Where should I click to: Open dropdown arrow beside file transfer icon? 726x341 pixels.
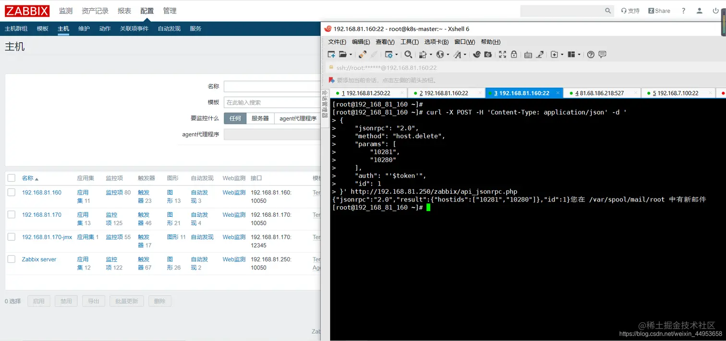coord(431,55)
